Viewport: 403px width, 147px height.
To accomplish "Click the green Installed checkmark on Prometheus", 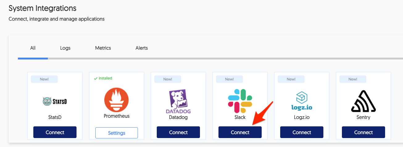I will [x=96, y=78].
